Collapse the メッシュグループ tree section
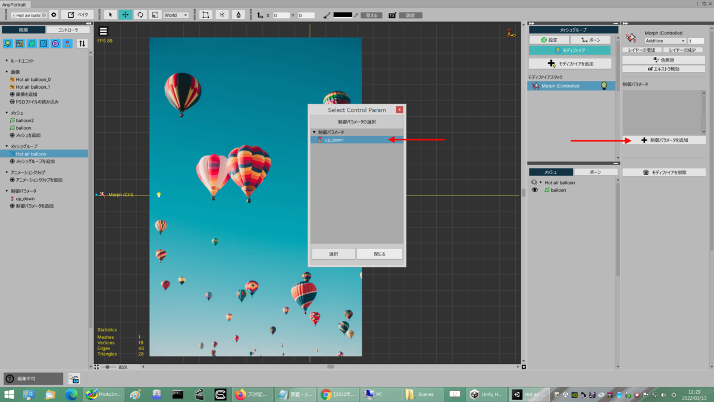 (x=7, y=147)
